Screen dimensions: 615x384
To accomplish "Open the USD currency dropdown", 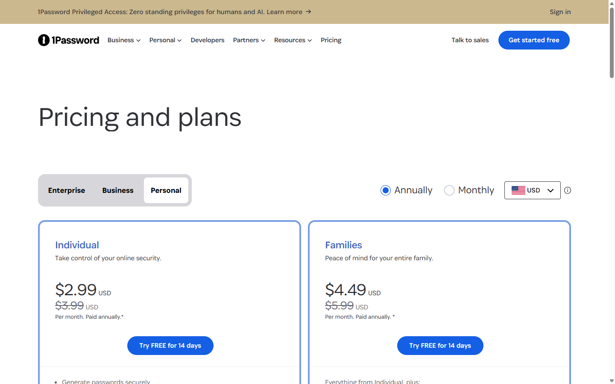I will tap(533, 190).
